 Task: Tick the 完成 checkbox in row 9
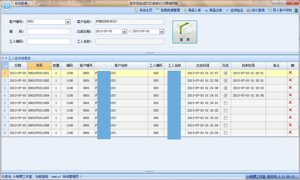[226, 133]
